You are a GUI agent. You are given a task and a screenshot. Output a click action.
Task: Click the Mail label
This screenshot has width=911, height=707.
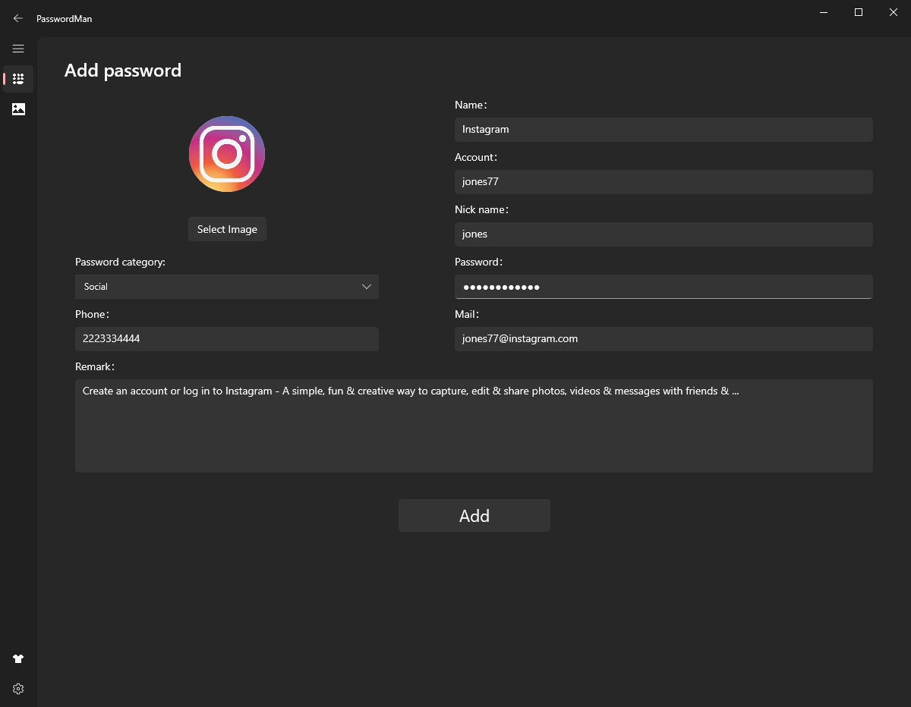pyautogui.click(x=467, y=314)
